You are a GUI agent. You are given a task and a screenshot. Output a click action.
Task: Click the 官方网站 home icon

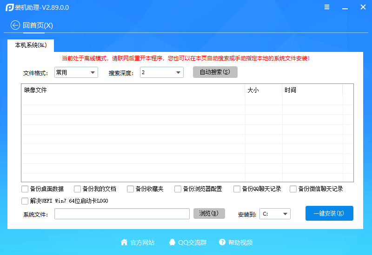pyautogui.click(x=124, y=242)
